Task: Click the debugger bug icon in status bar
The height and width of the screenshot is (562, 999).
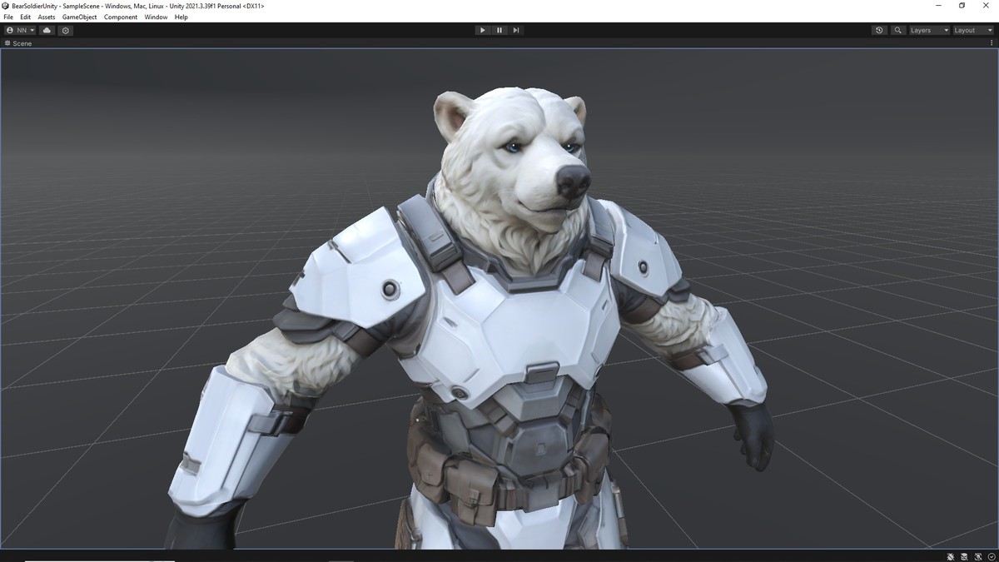Action: [950, 556]
